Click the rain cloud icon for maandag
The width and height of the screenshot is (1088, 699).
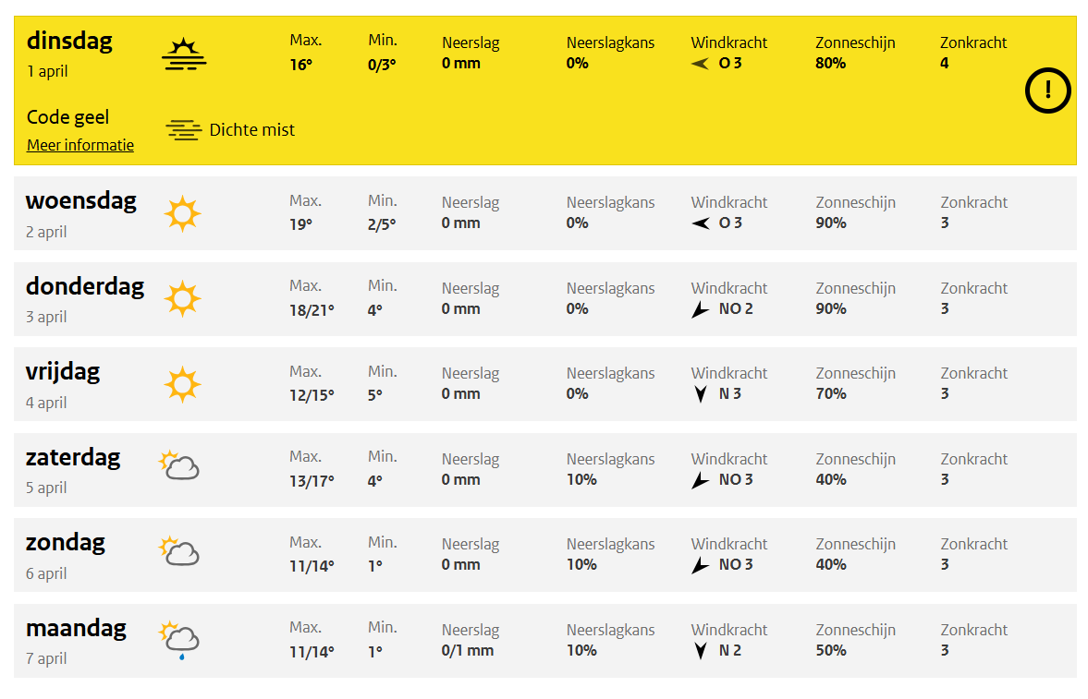point(179,638)
